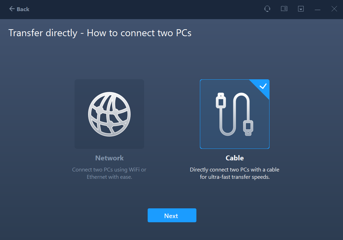Click the blank space between the two cards
The image size is (343, 240).
point(172,114)
